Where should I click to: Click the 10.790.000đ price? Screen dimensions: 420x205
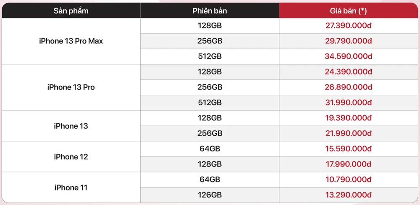tap(349, 180)
